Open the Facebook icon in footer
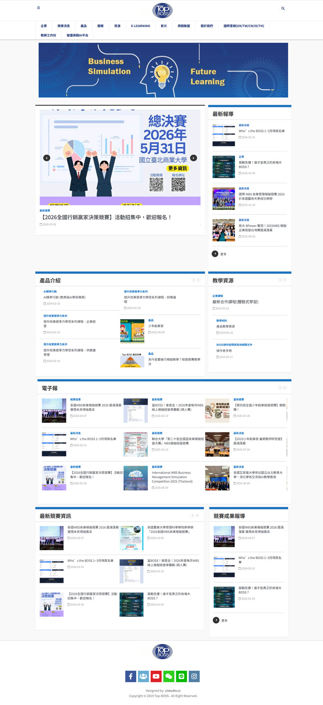323x705 pixels. point(130,676)
